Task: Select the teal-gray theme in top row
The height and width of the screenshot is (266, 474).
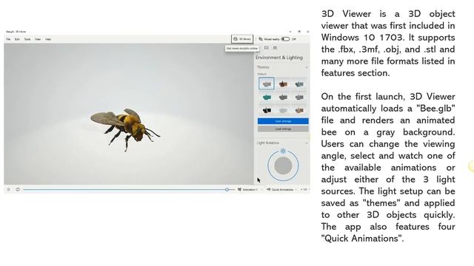Action: [x=299, y=83]
